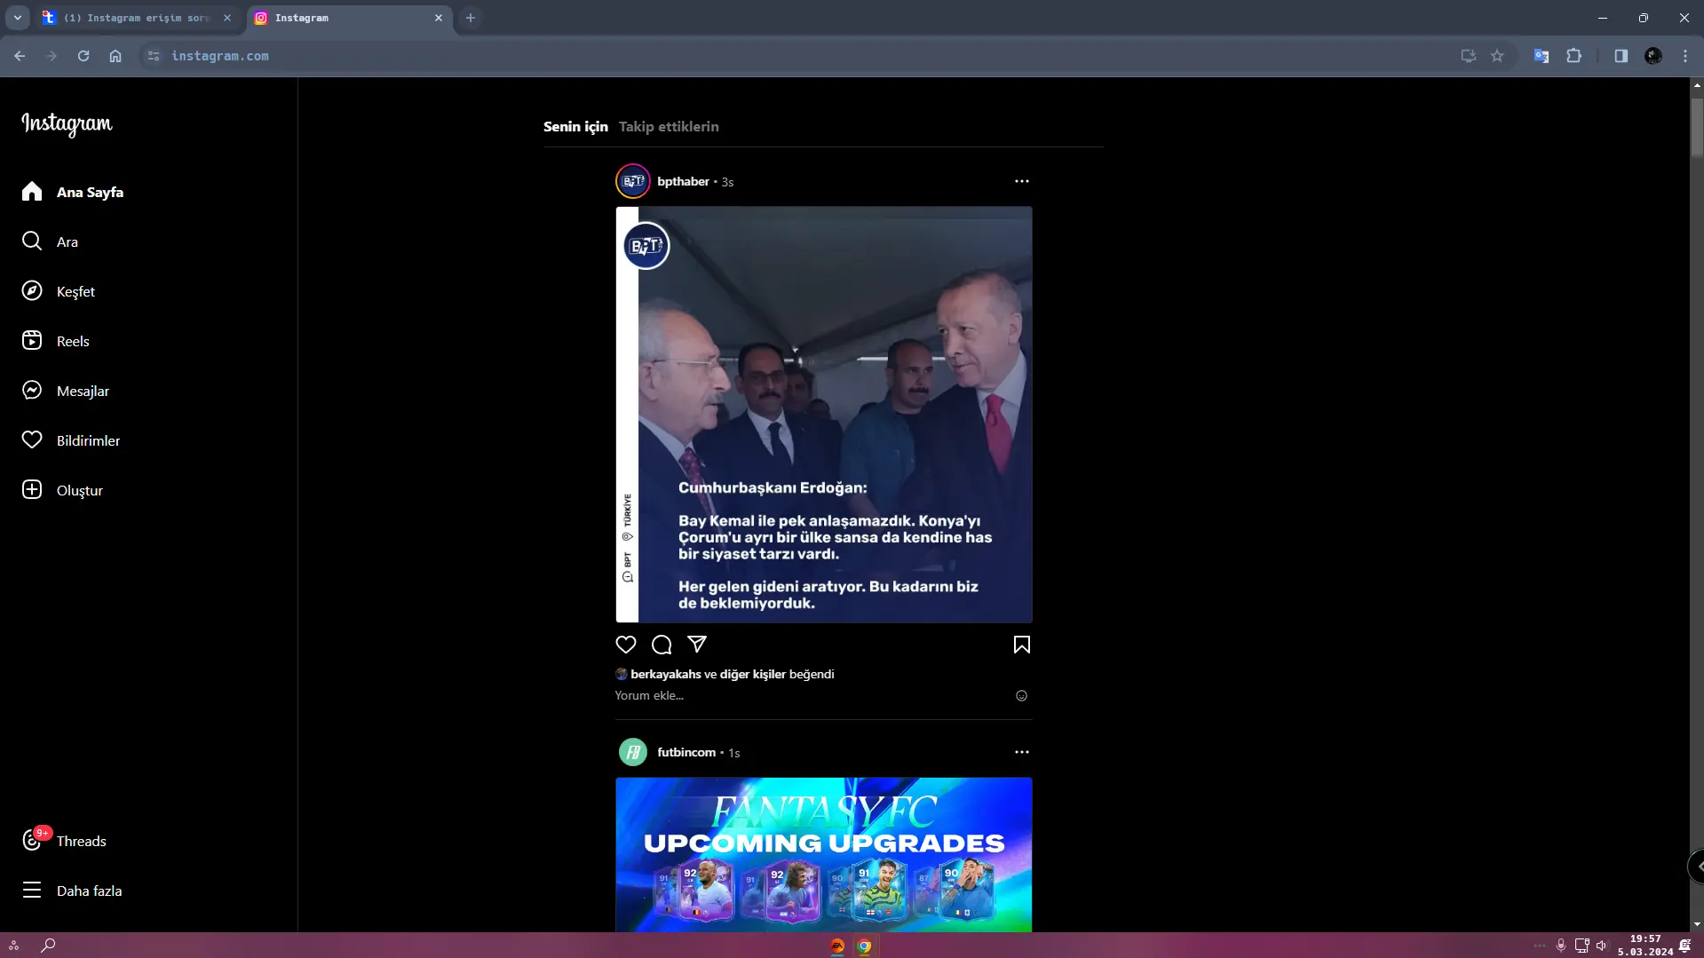Click the page scrollbar up arrow

click(1697, 85)
